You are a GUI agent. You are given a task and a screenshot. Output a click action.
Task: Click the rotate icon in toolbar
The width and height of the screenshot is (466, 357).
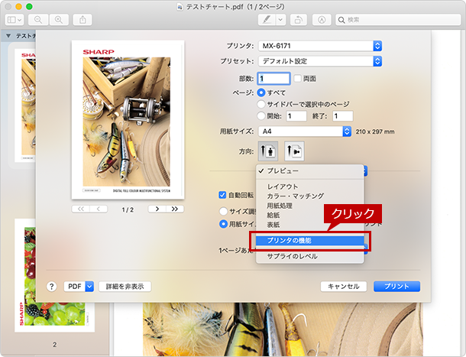click(299, 20)
